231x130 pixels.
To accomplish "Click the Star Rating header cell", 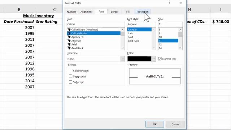I will (47, 22).
